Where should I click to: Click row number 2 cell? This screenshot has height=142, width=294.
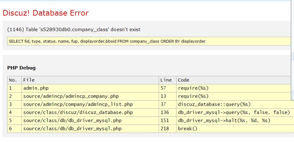pyautogui.click(x=14, y=96)
